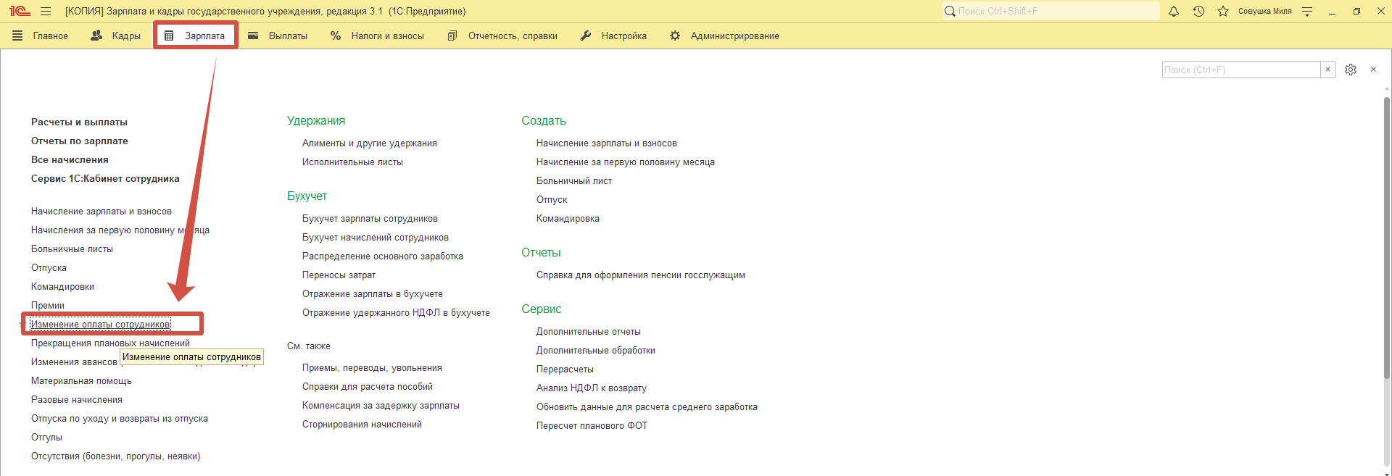Open Отпуска list
This screenshot has height=476, width=1392.
(49, 268)
